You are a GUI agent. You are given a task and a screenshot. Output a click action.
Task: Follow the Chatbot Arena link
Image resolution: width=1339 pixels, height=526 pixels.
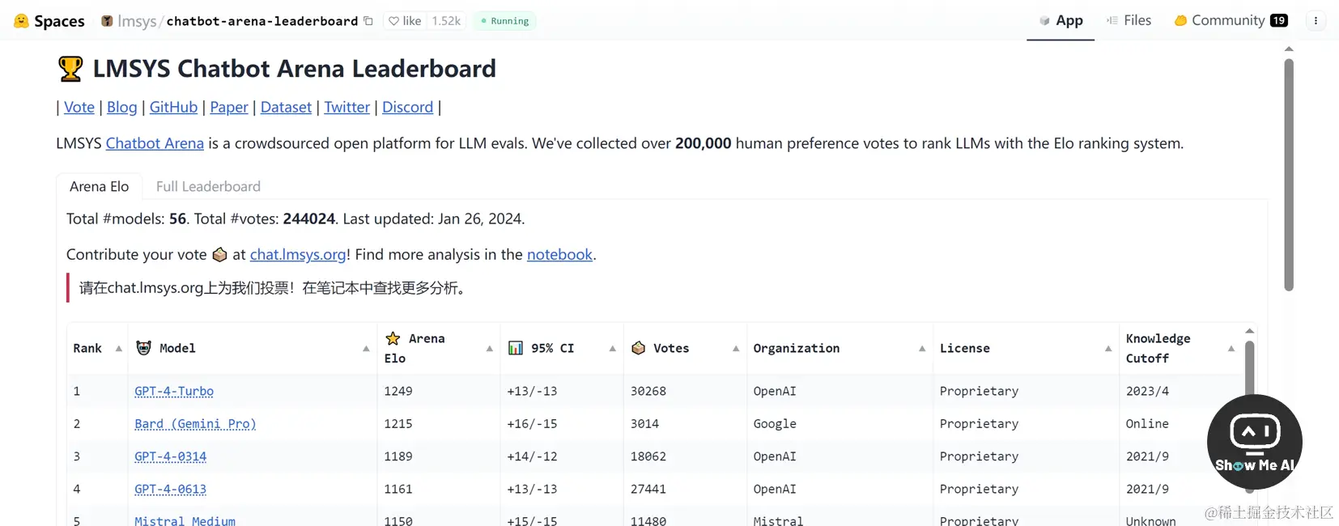[155, 143]
